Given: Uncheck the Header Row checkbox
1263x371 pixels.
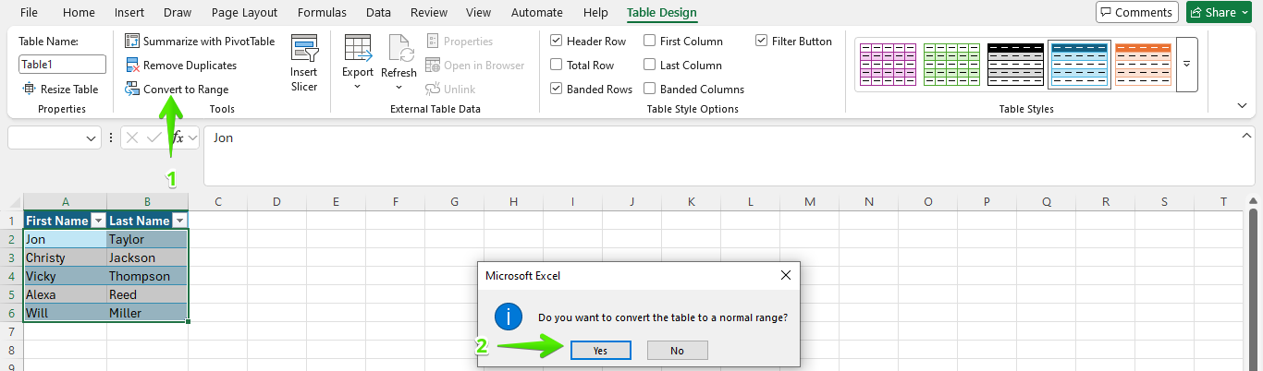Looking at the screenshot, I should point(557,42).
